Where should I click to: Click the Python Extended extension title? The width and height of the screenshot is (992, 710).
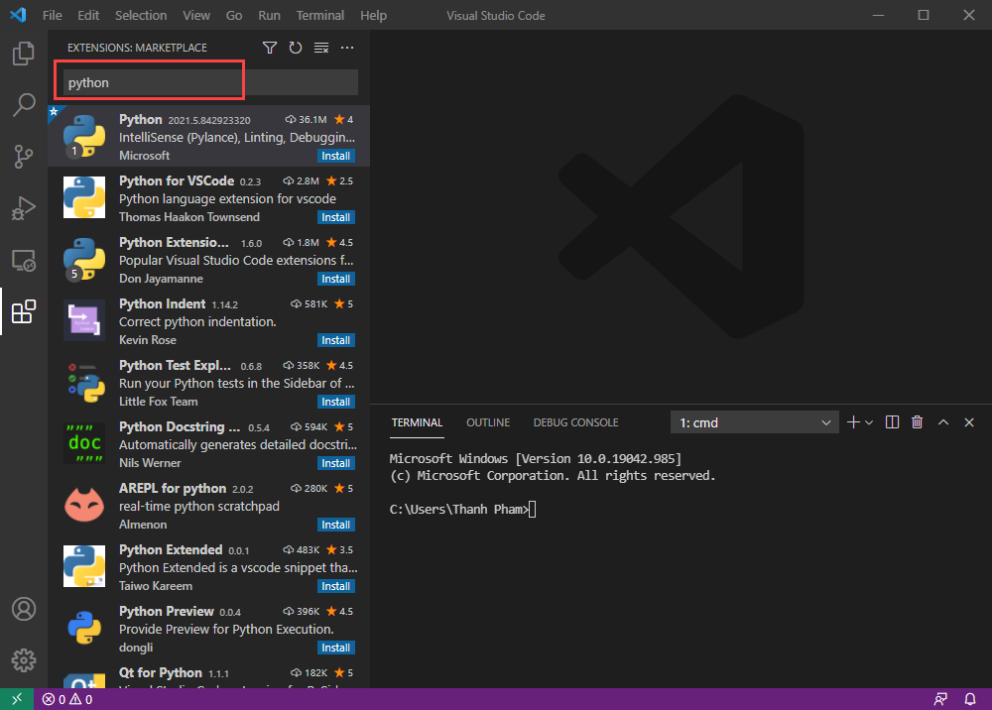[x=171, y=549]
